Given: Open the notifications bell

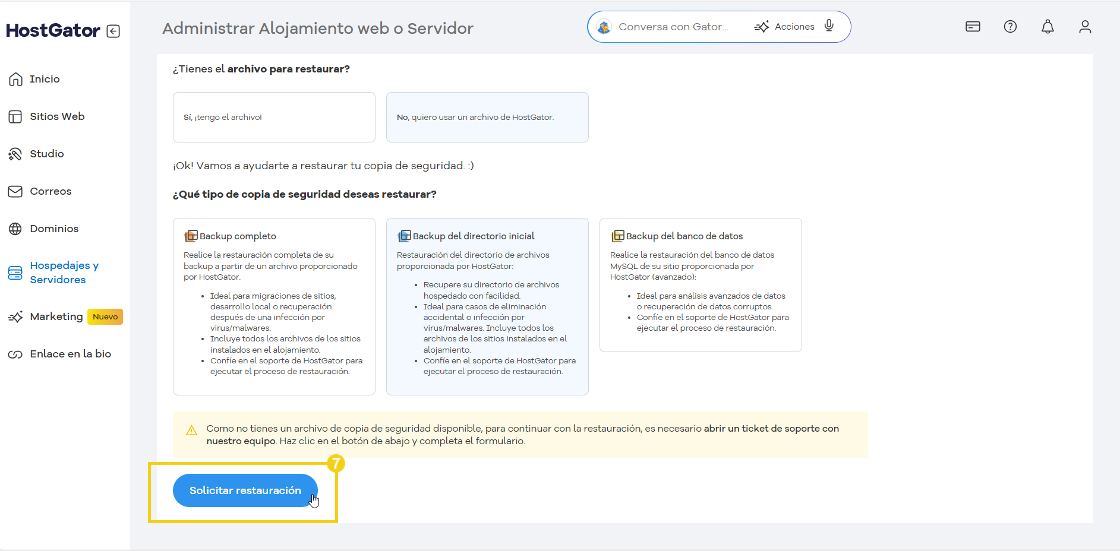Looking at the screenshot, I should tap(1047, 26).
